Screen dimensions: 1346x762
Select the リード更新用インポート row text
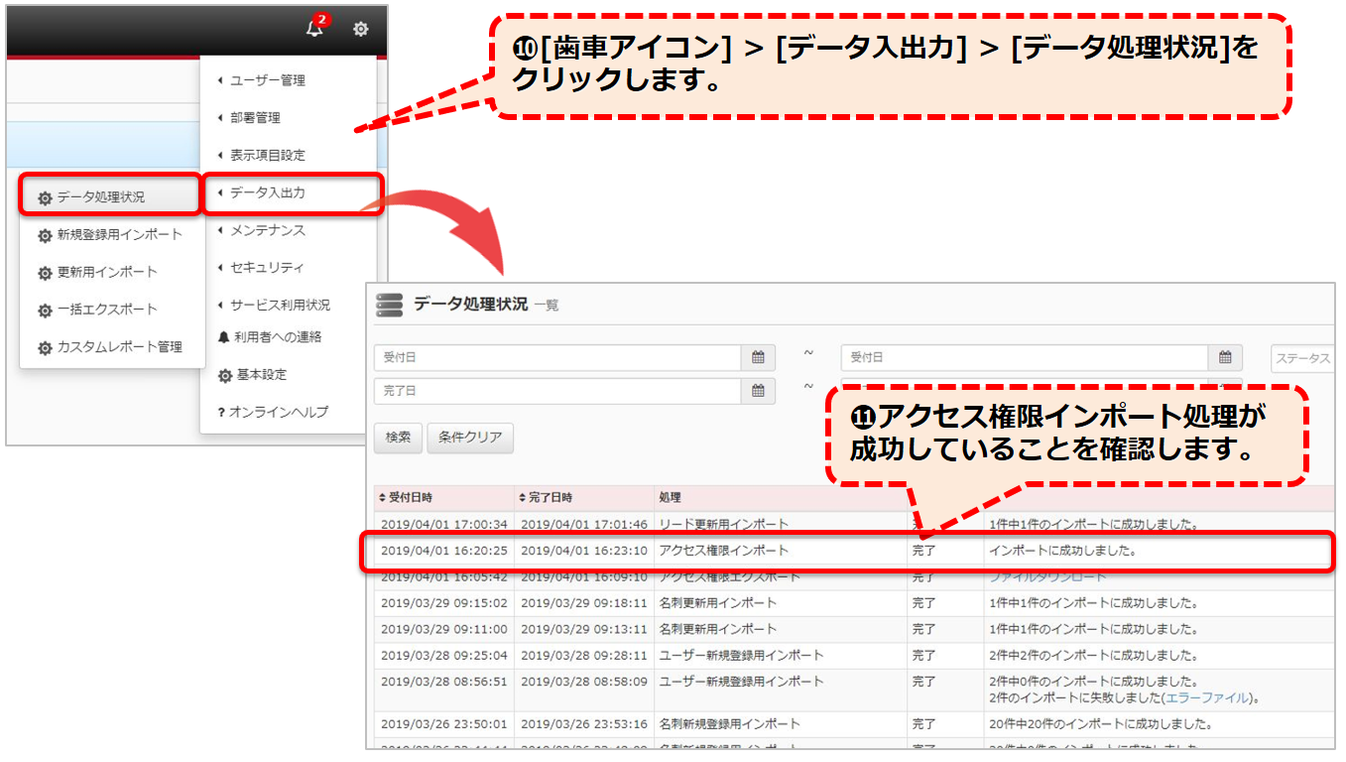click(724, 524)
